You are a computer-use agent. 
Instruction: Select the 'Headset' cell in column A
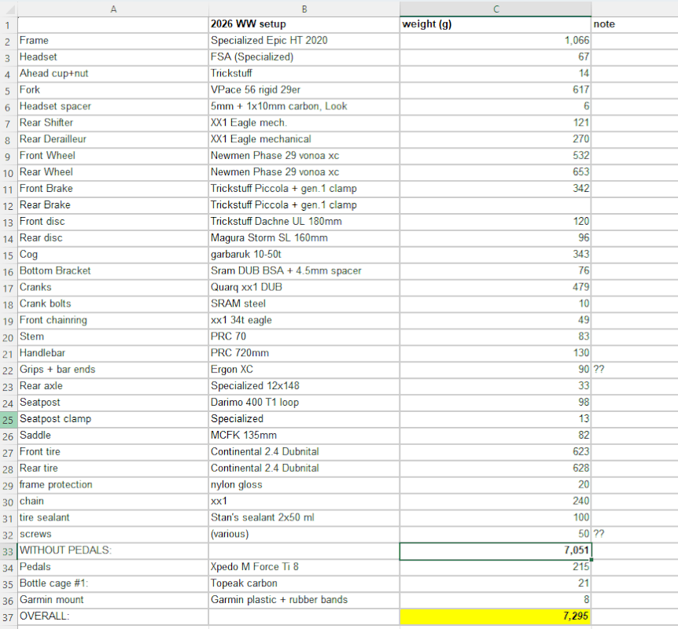pyautogui.click(x=113, y=57)
